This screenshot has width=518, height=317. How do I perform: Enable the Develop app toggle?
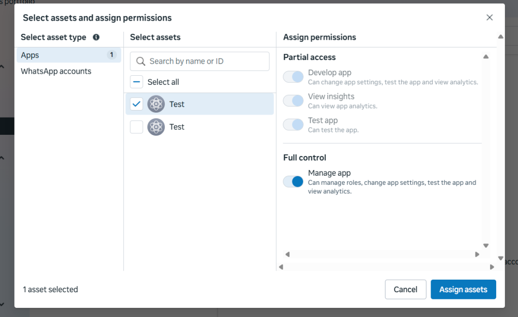(293, 76)
